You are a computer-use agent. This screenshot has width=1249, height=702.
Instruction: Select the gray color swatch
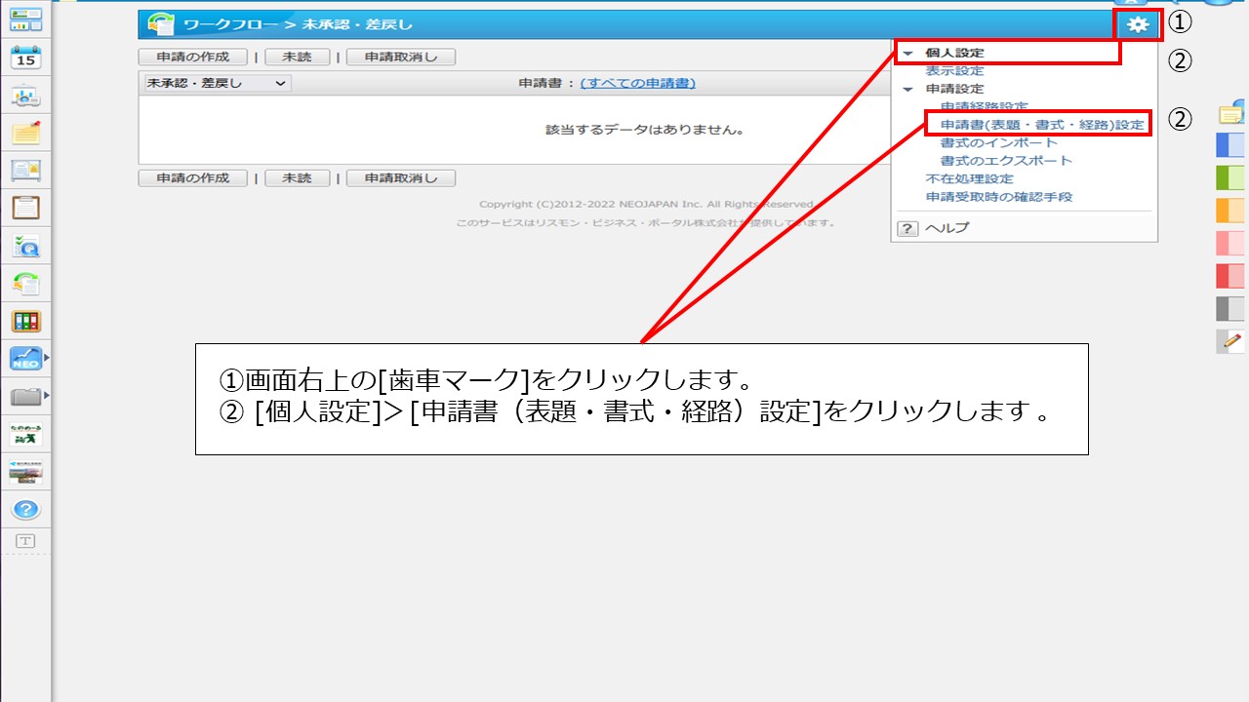pyautogui.click(x=1230, y=309)
